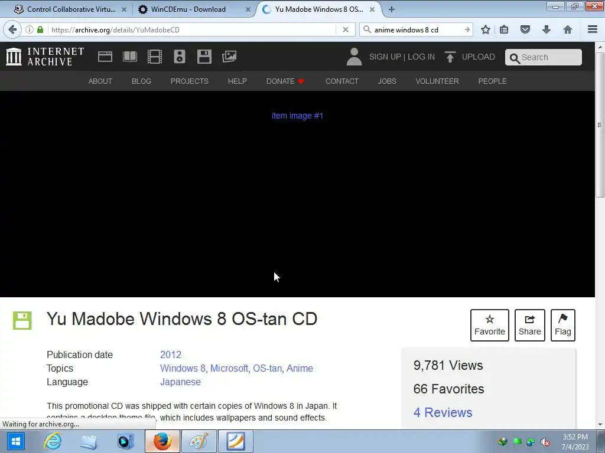The height and width of the screenshot is (453, 605).
Task: Click the SIGN UP link
Action: click(385, 57)
